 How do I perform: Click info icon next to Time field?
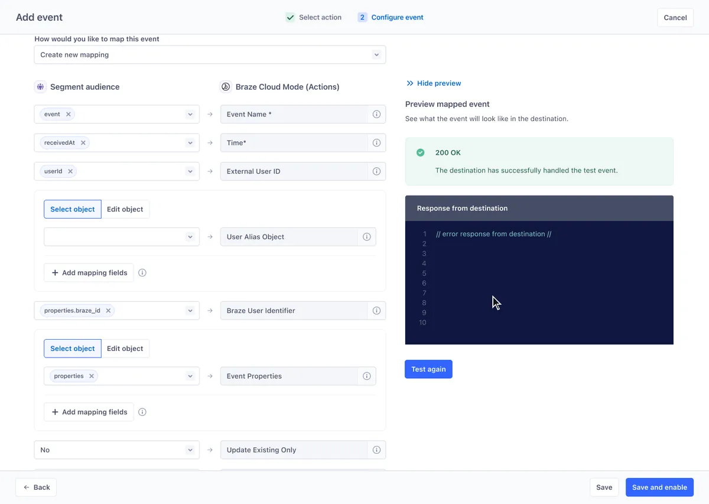point(376,142)
